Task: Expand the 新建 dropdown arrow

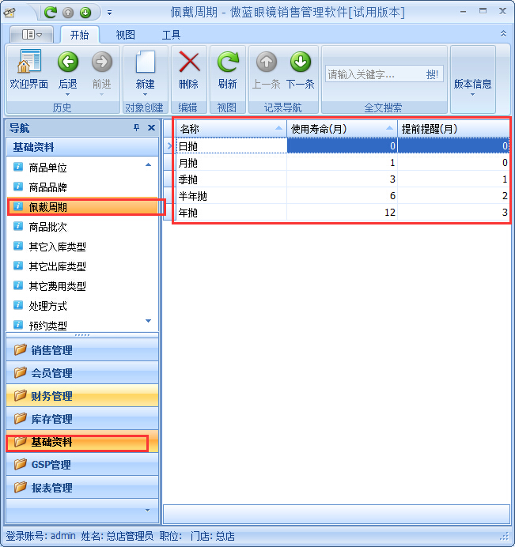Action: point(145,95)
